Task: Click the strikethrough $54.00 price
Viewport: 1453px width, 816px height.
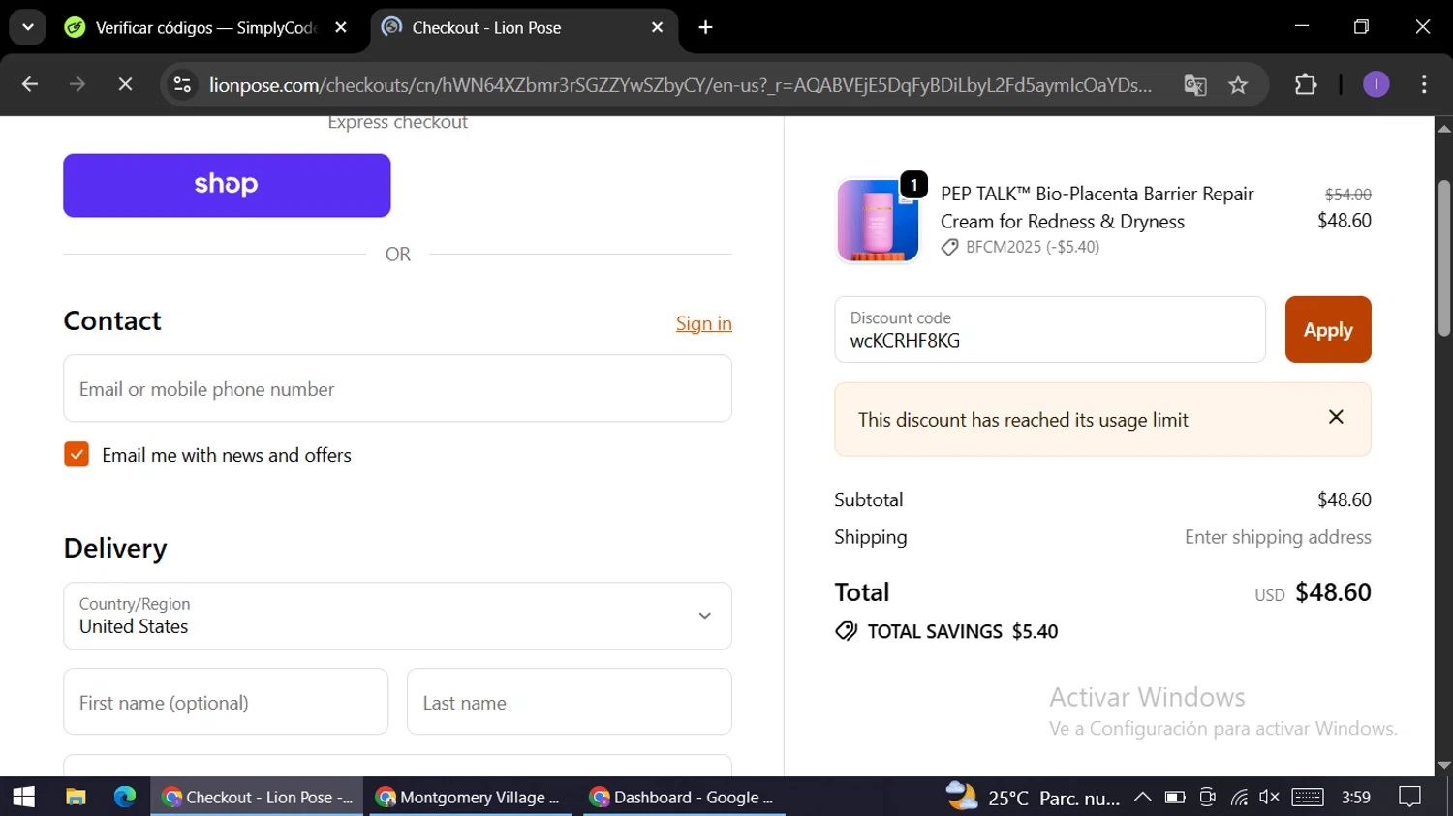Action: pos(1348,195)
